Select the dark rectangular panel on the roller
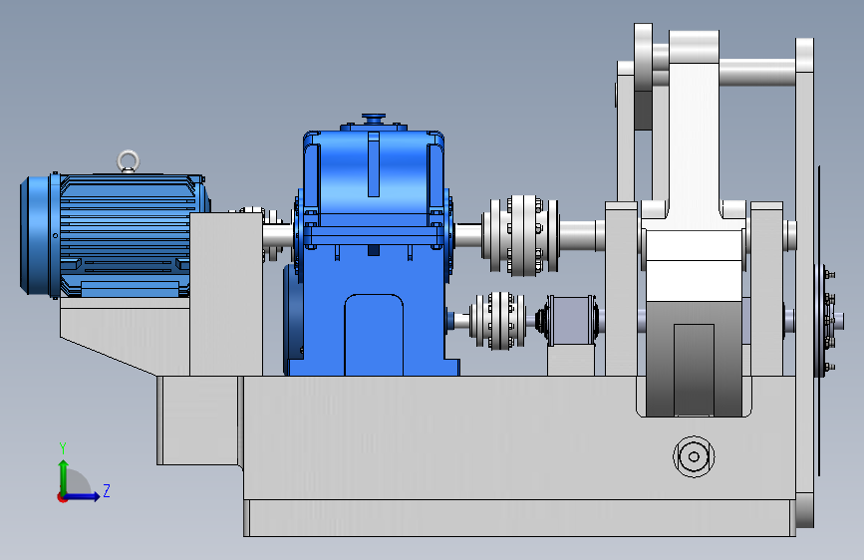 [x=694, y=370]
